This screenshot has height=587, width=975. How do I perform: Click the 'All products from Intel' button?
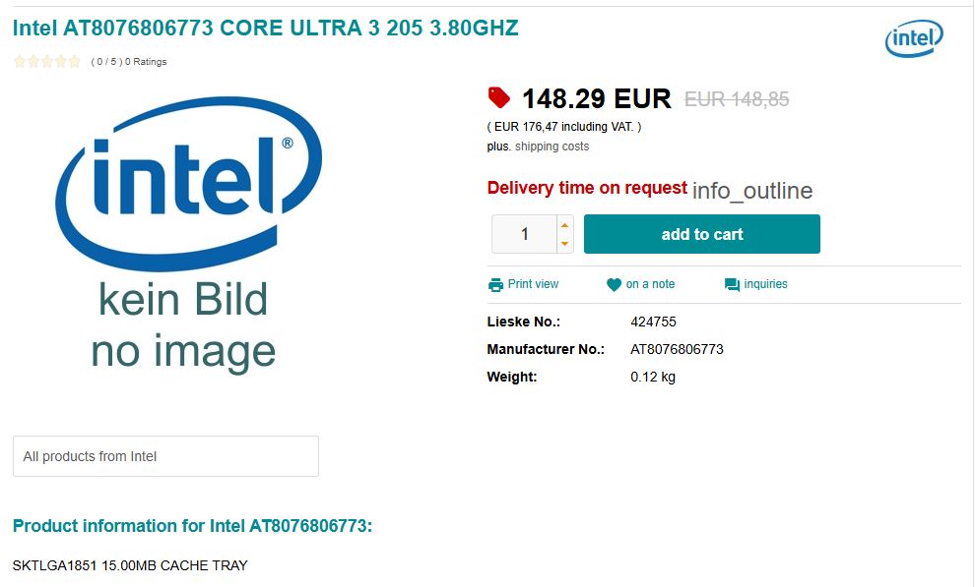(164, 455)
